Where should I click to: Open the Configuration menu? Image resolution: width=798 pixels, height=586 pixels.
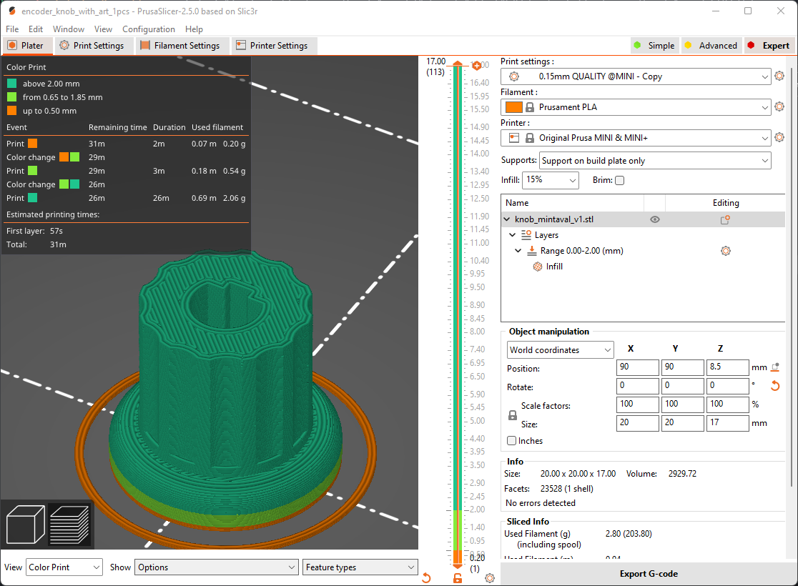point(149,29)
